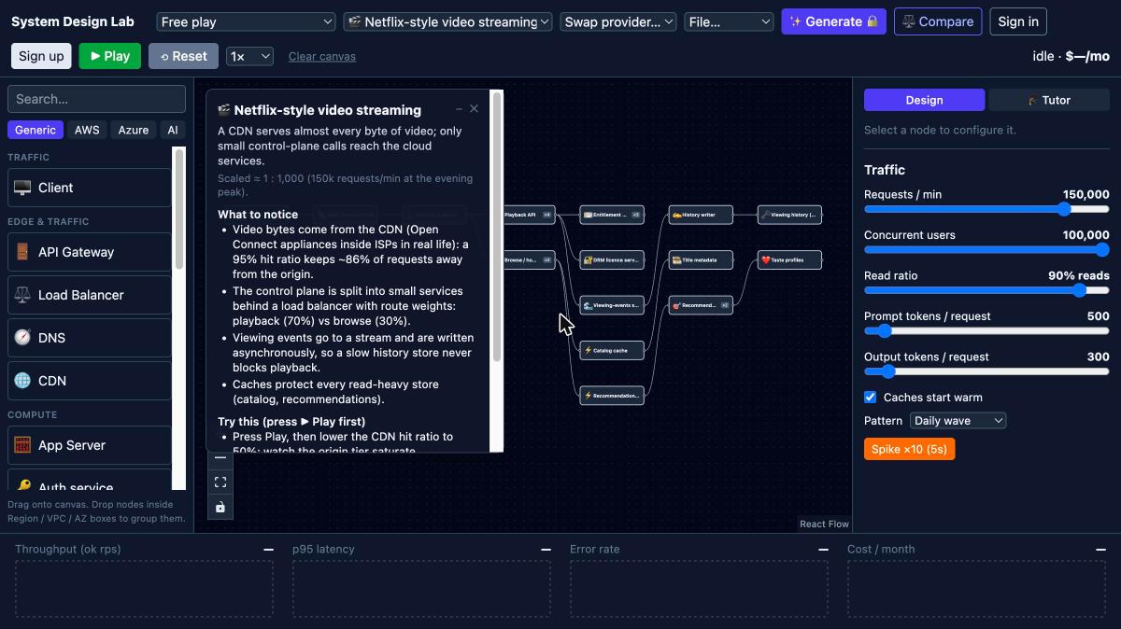Pick the API Gateway palette component
The height and width of the screenshot is (629, 1121).
(x=90, y=252)
